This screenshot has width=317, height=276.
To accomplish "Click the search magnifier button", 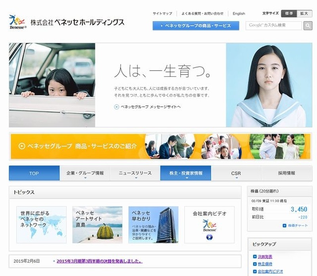I will (308, 26).
